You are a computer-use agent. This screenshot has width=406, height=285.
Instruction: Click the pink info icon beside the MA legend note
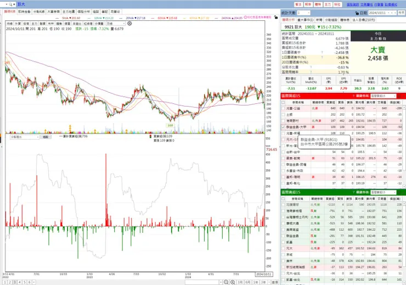pos(245,18)
